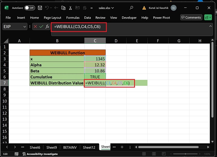Switch to BETAINV sheet tab
Image resolution: width=217 pixels, height=157 pixels.
click(70, 147)
